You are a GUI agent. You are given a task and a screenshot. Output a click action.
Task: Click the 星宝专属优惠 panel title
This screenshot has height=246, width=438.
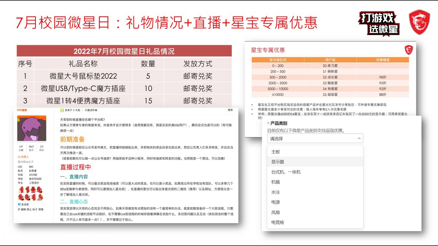(x=268, y=50)
